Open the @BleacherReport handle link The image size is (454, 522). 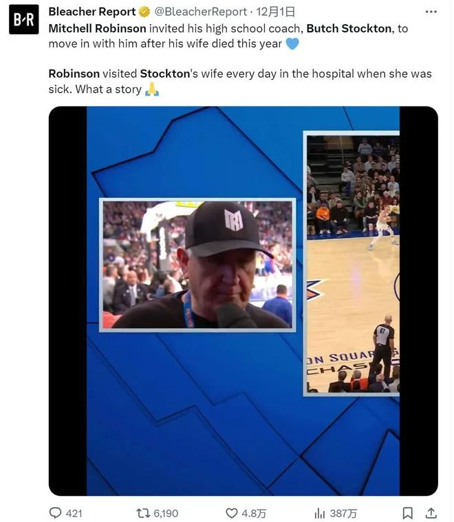201,12
